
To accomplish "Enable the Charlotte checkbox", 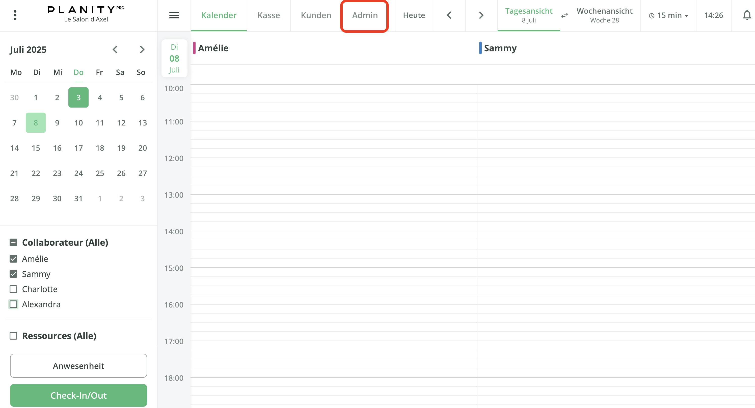I will (13, 289).
